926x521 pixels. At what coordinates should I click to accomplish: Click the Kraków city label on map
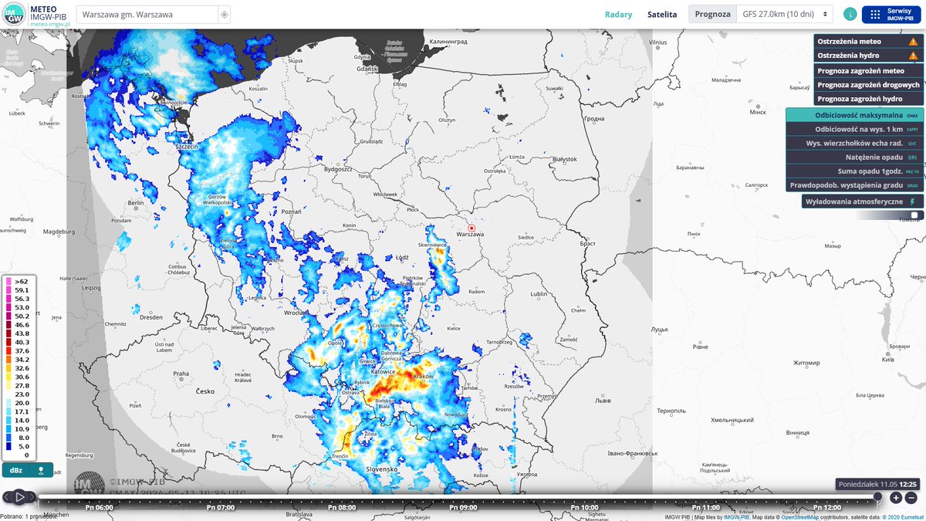[x=424, y=376]
